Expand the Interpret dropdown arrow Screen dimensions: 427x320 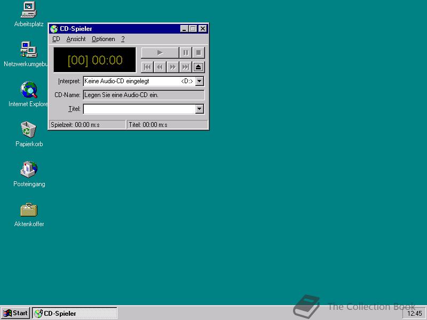(200, 81)
